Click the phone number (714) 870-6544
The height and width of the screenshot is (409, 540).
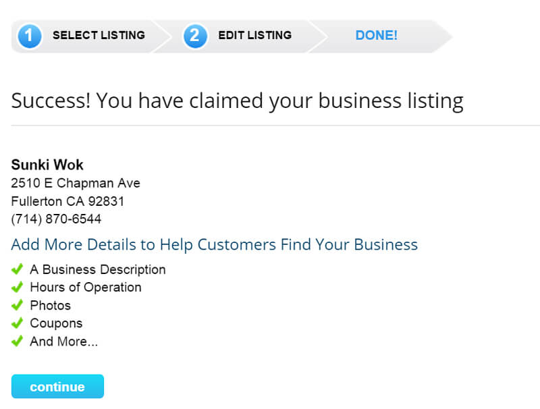pyautogui.click(x=56, y=219)
